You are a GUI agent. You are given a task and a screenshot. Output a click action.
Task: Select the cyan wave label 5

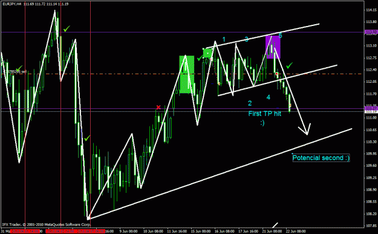pyautogui.click(x=280, y=36)
